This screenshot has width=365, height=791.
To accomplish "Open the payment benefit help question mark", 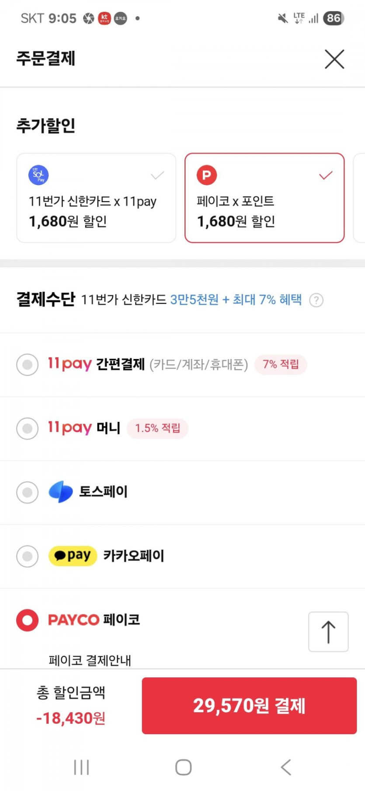I will pos(316,300).
